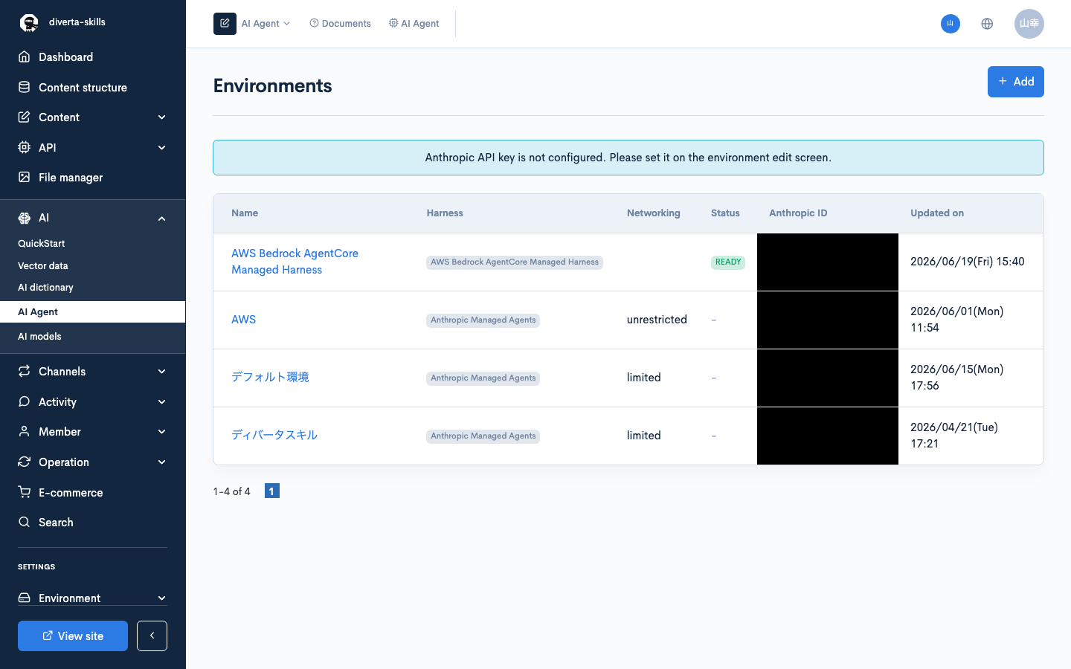Open the デフォルト環境 environment link

tap(270, 377)
